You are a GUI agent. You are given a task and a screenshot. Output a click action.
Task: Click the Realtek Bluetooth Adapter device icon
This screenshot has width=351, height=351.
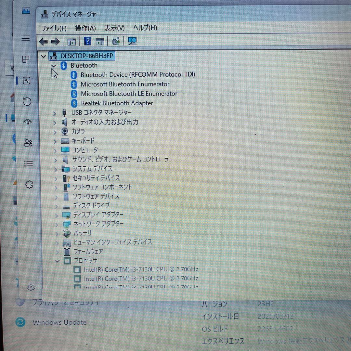point(73,103)
